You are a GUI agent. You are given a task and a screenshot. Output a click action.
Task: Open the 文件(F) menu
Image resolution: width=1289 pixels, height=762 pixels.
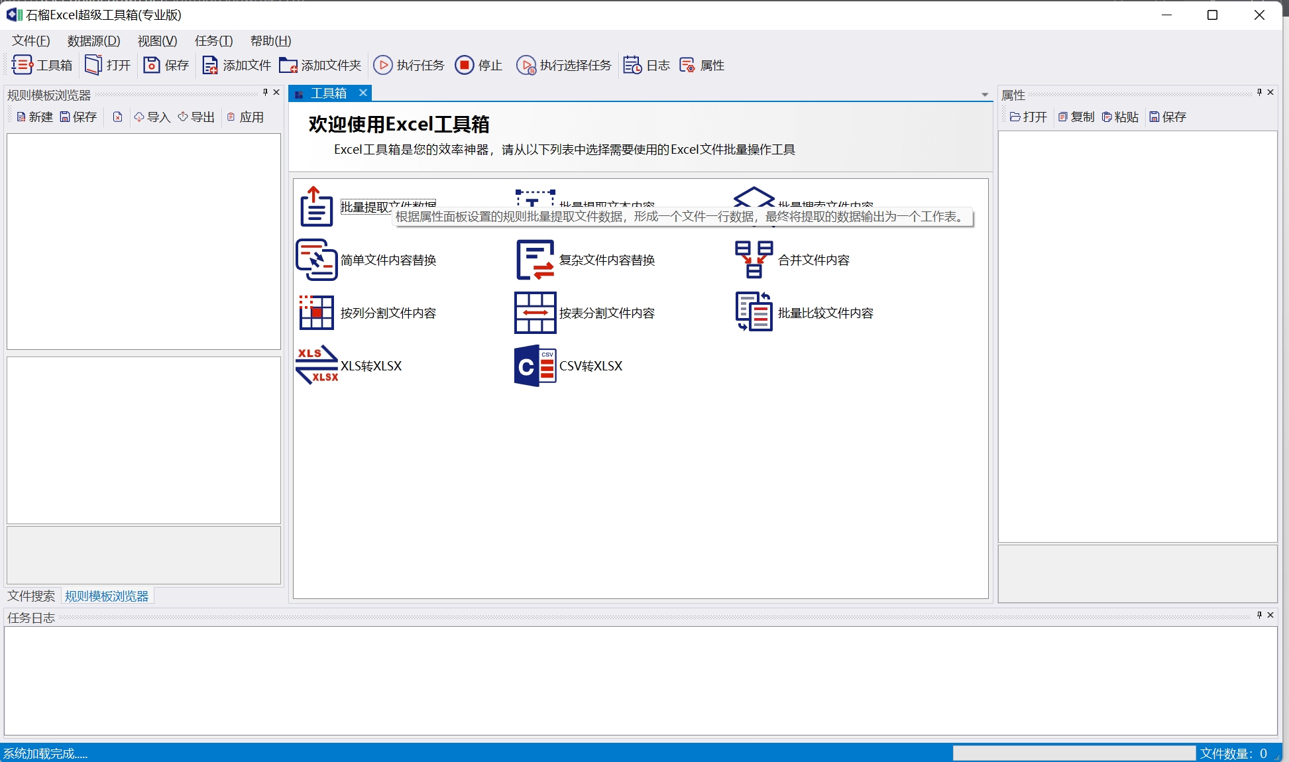pyautogui.click(x=31, y=41)
